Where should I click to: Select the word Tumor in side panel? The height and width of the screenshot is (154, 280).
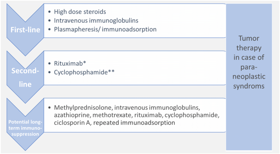(249, 38)
